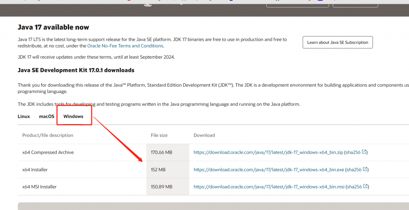Open external icon beside zip sha256

(364, 152)
